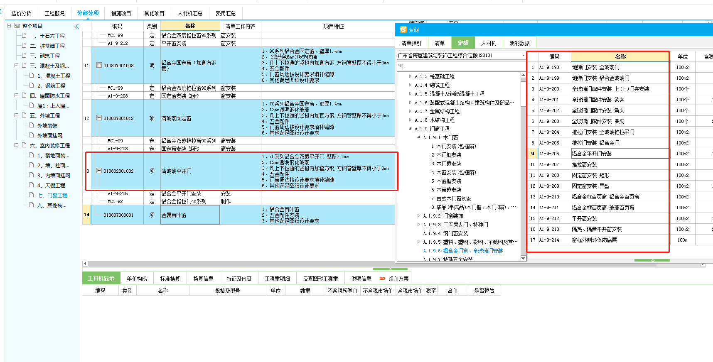The width and height of the screenshot is (713, 362).
Task: Collapse 三、混凝土及钢... tree node
Action: pyautogui.click(x=17, y=66)
